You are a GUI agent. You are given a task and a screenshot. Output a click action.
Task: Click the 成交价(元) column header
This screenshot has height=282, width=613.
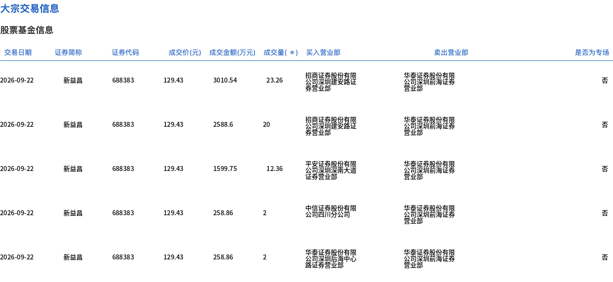point(185,53)
